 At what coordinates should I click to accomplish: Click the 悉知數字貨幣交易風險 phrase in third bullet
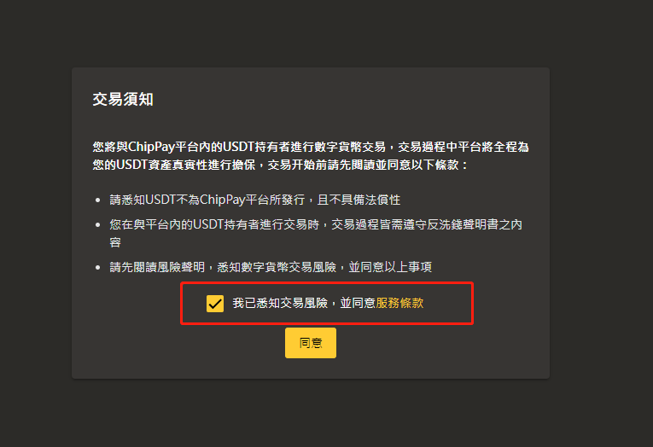[x=277, y=267]
